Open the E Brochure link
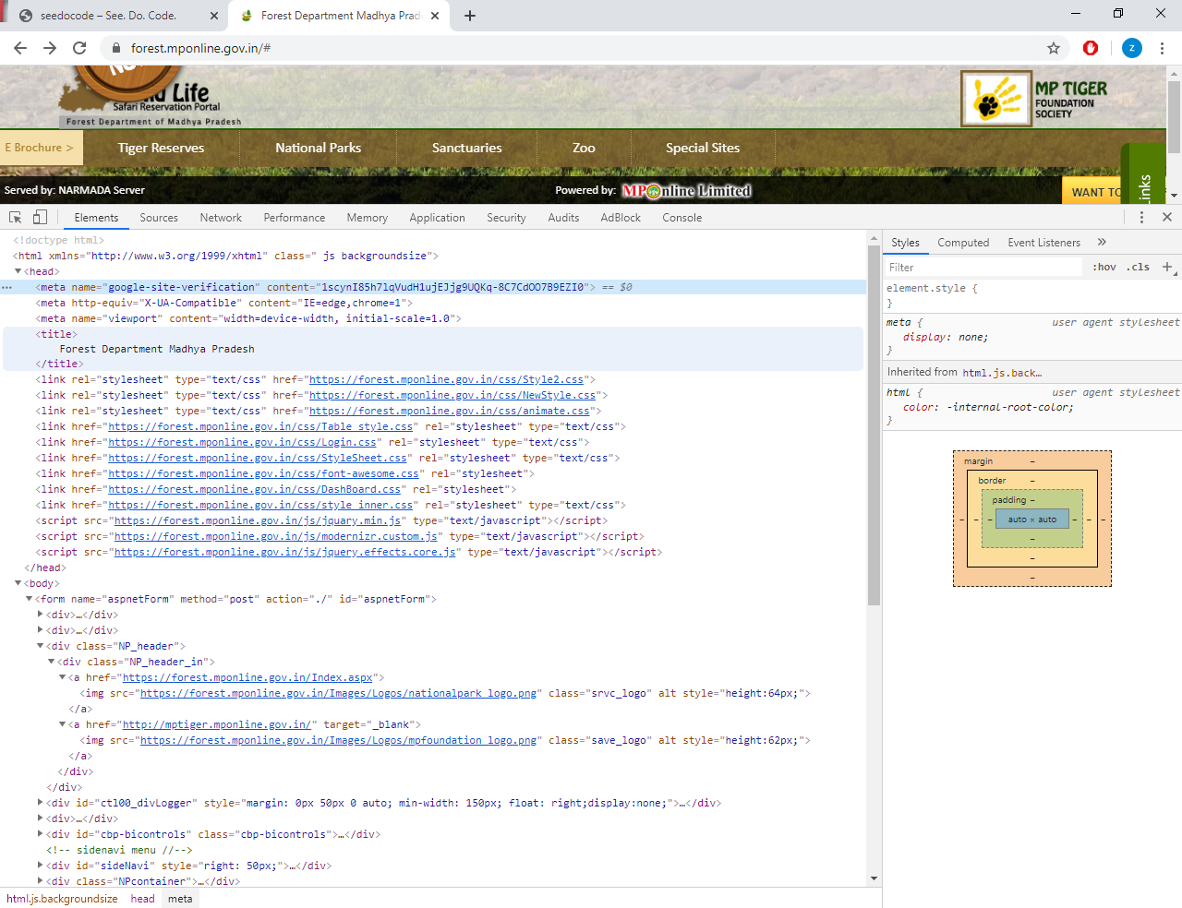The image size is (1182, 908). pyautogui.click(x=41, y=148)
